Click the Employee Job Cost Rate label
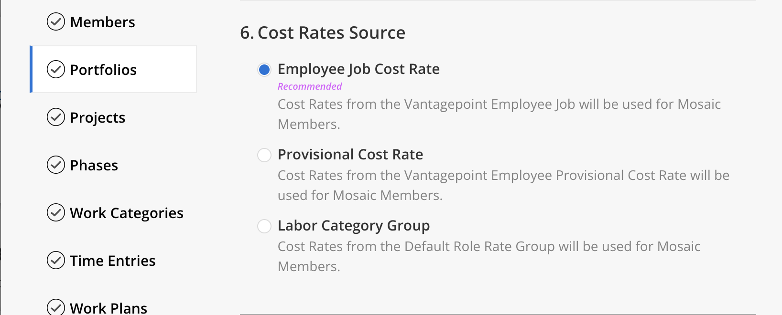This screenshot has width=782, height=315. 358,69
